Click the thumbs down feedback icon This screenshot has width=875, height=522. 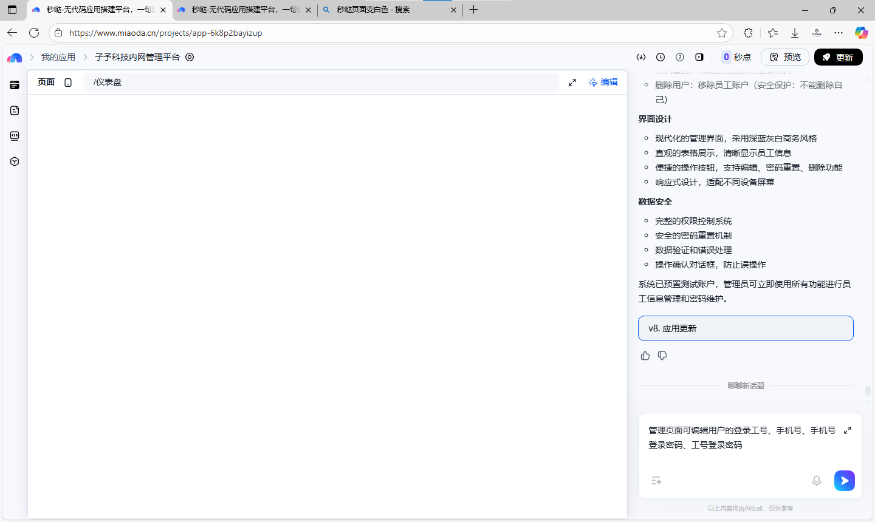[662, 356]
